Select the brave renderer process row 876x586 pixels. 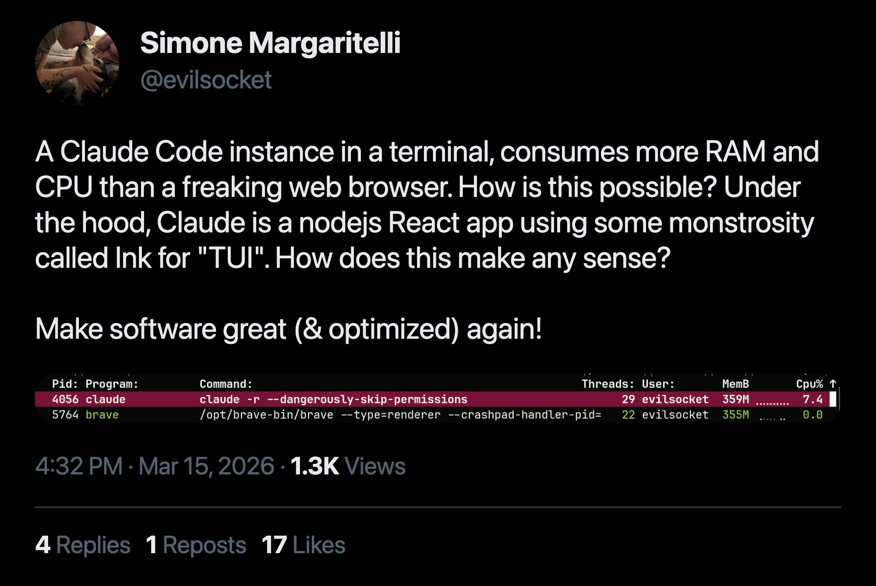(333, 415)
